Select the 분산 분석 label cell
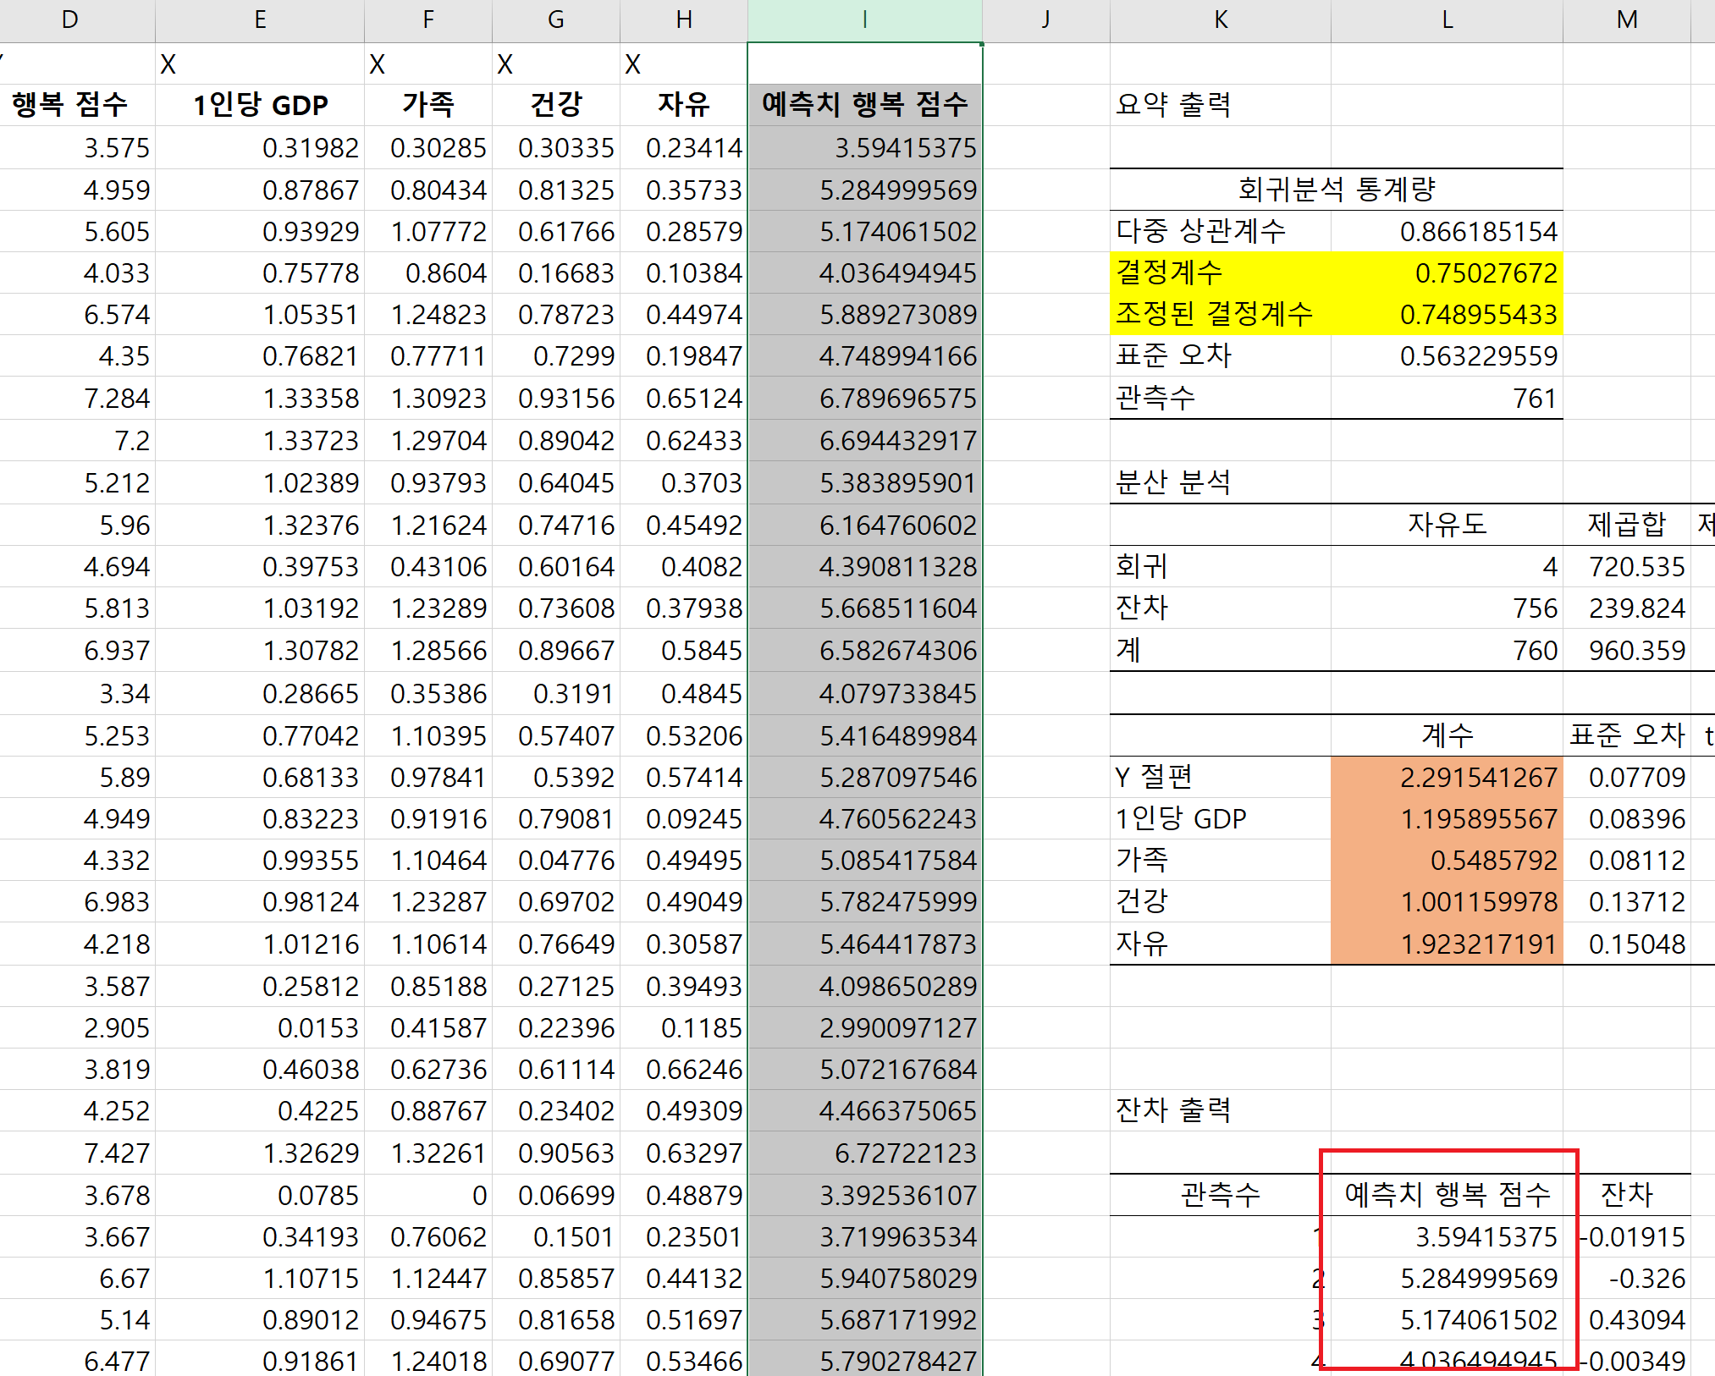 pos(1219,482)
